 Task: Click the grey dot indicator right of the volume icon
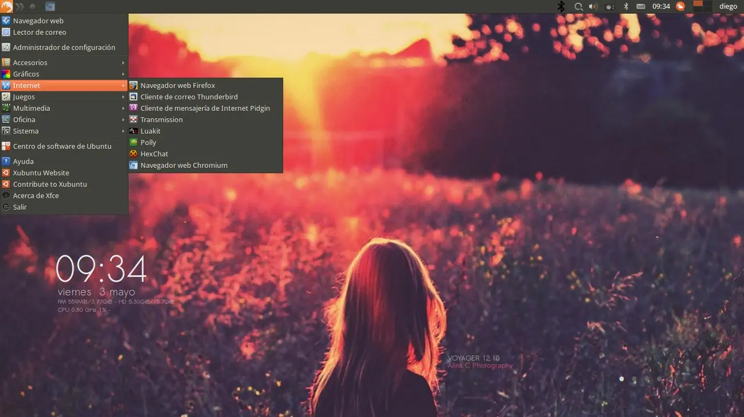610,7
